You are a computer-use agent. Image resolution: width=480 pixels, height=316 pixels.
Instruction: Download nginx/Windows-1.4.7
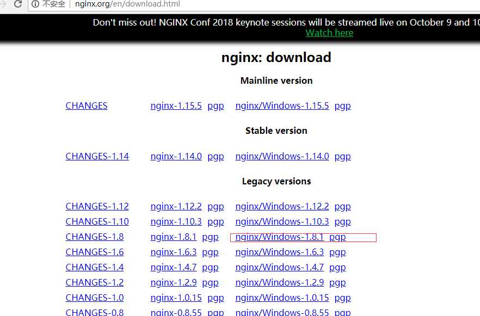pyautogui.click(x=280, y=268)
